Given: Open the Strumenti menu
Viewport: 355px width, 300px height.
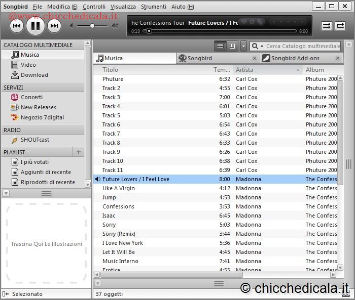Looking at the screenshot, I should click(x=153, y=7).
